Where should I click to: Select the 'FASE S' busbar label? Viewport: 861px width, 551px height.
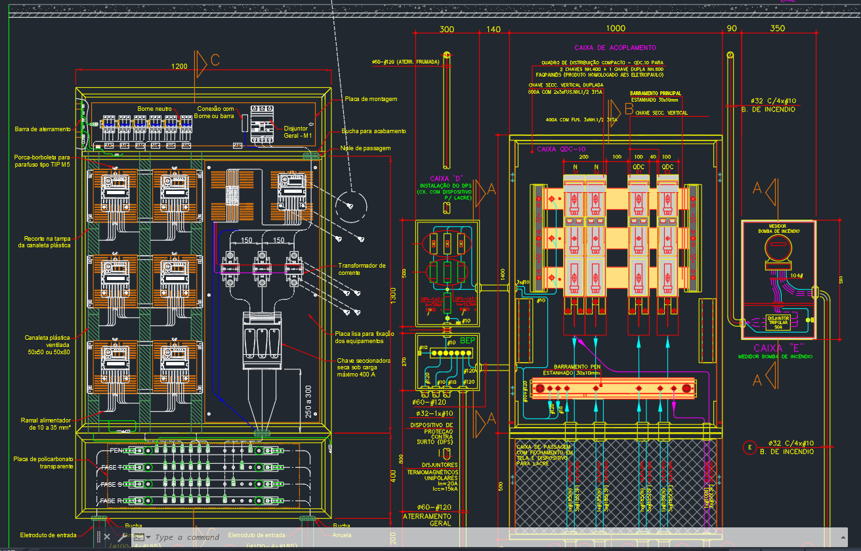click(112, 484)
